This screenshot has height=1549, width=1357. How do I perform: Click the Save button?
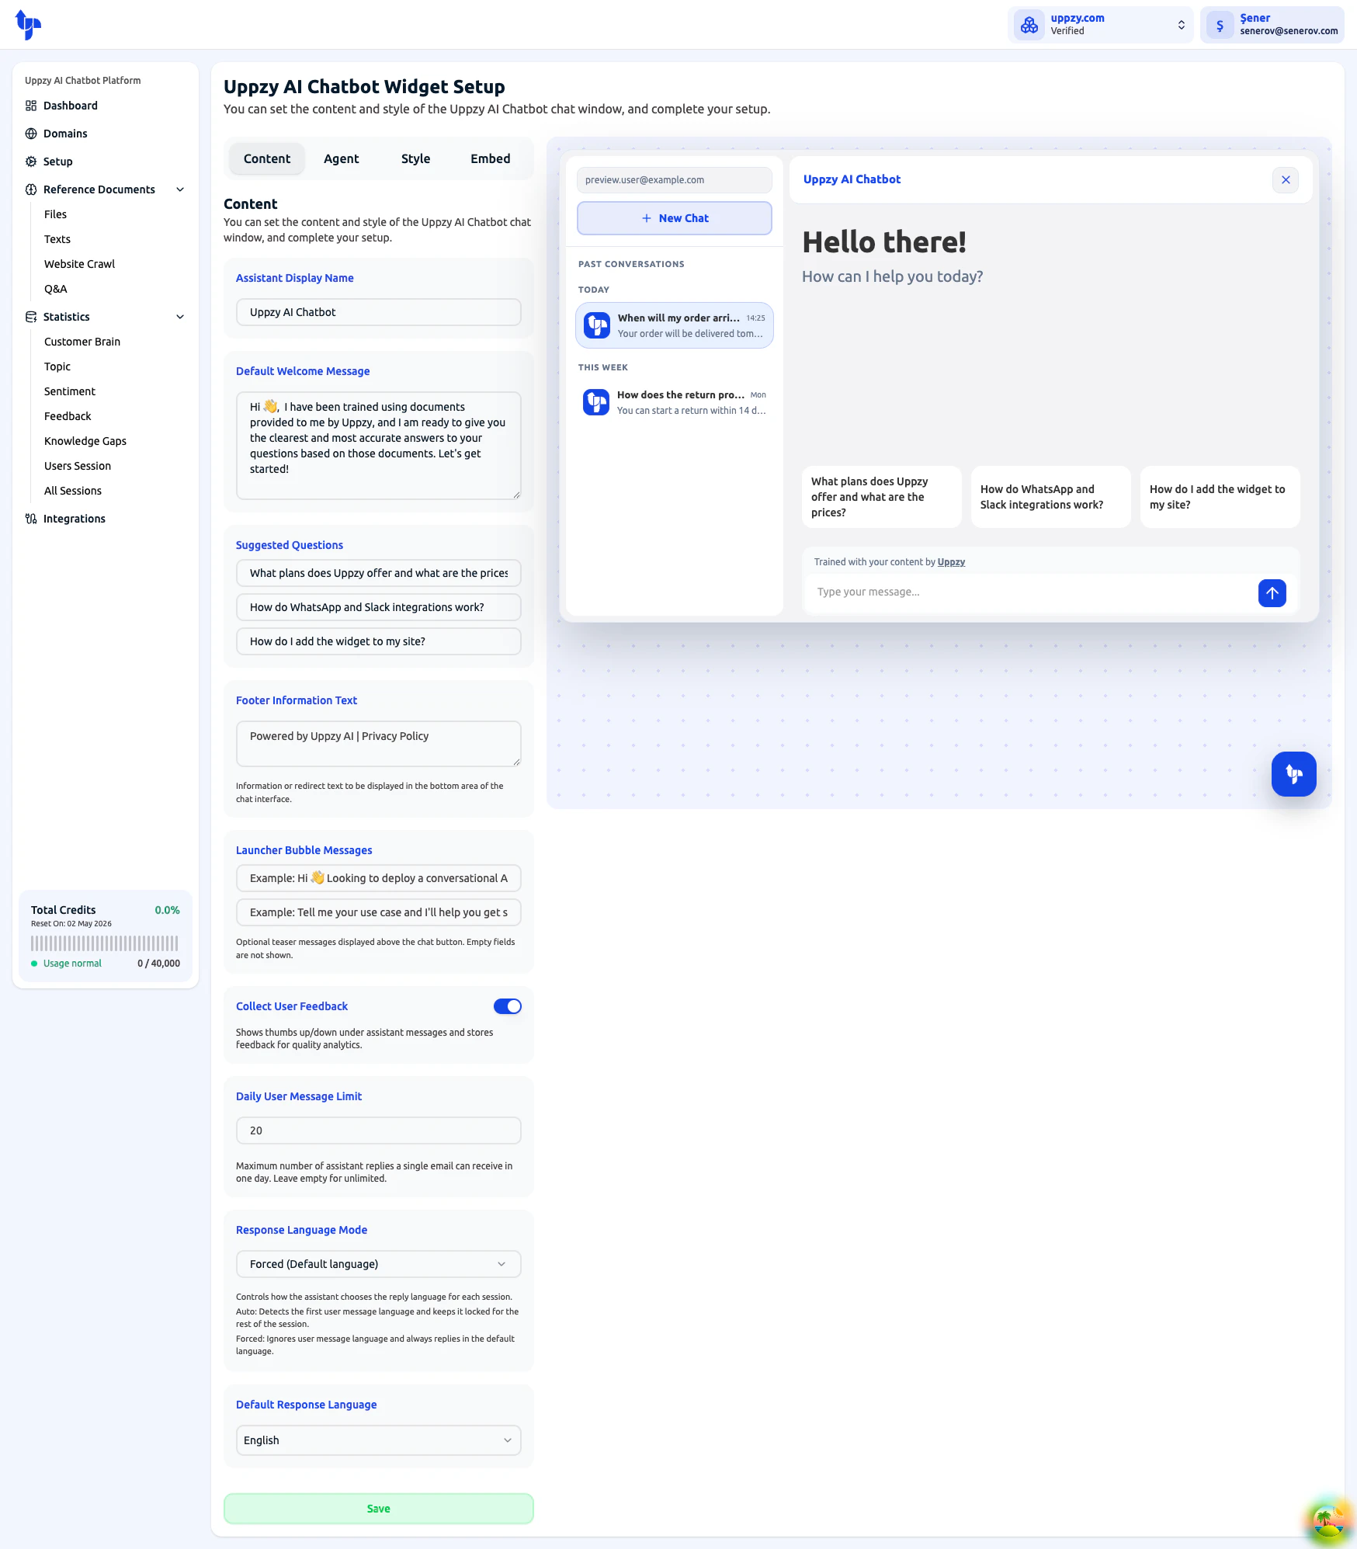(x=379, y=1509)
